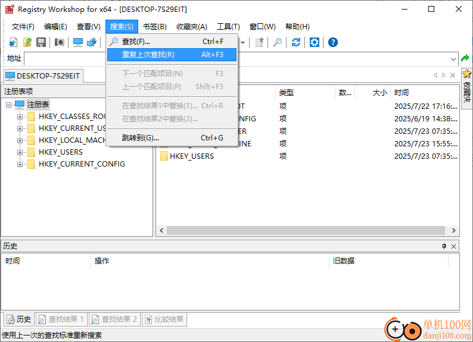Open the 查看(V) menu
This screenshot has width=473, height=342.
pyautogui.click(x=88, y=27)
